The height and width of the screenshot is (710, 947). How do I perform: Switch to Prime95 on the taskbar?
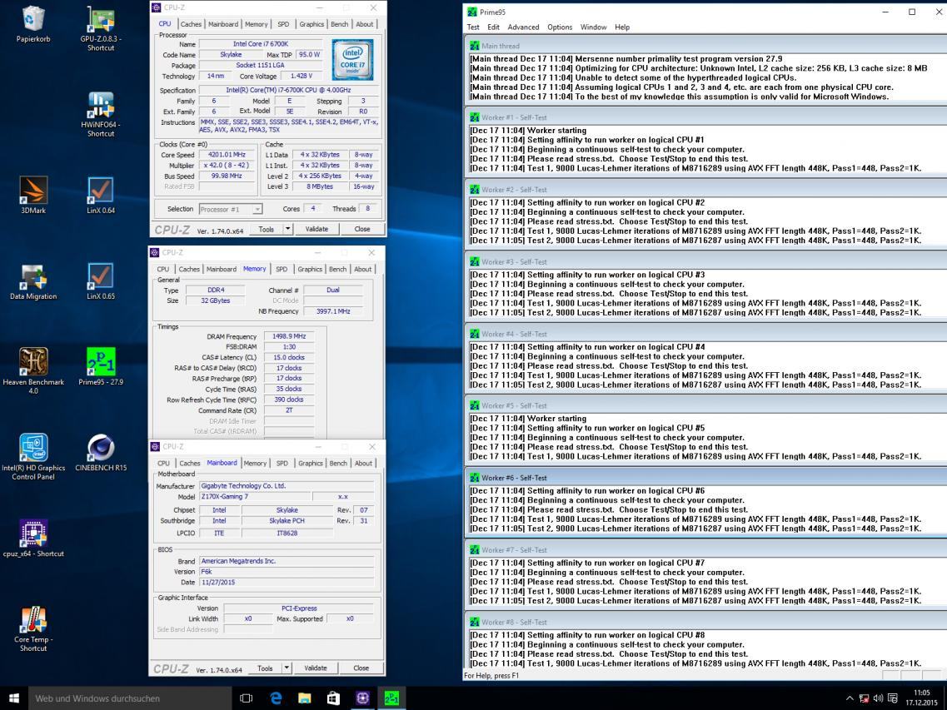(x=391, y=698)
